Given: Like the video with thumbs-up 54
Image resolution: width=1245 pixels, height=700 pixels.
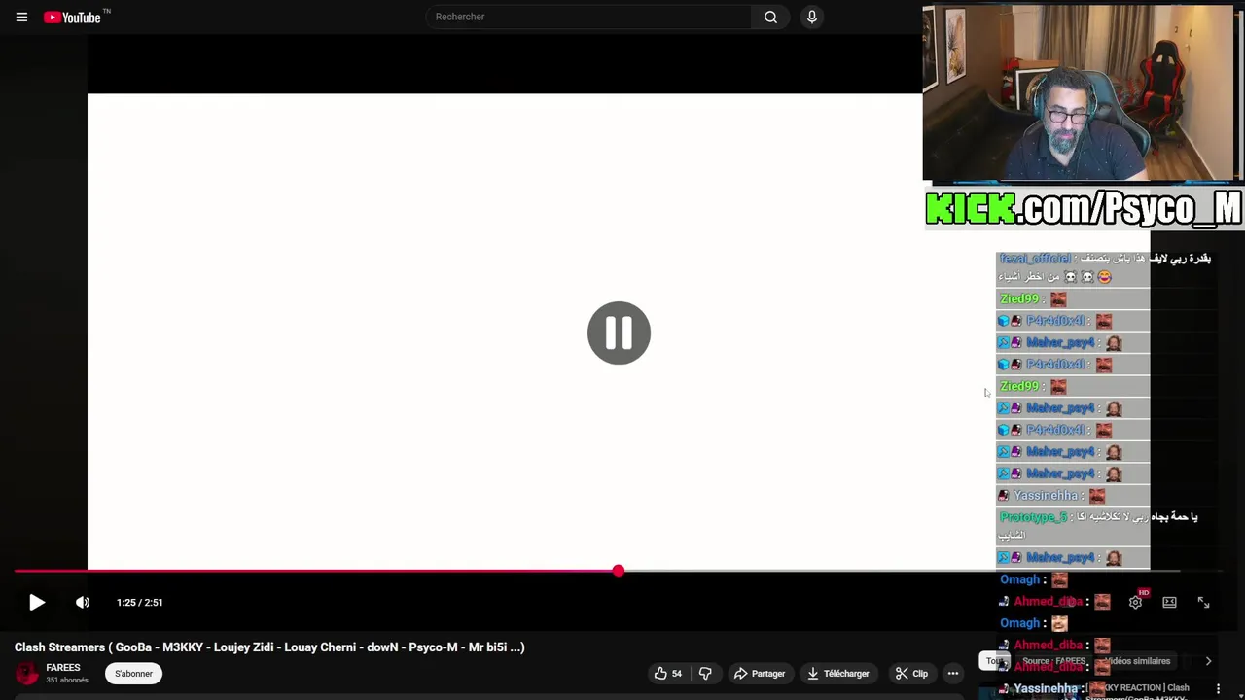Looking at the screenshot, I should pyautogui.click(x=667, y=674).
